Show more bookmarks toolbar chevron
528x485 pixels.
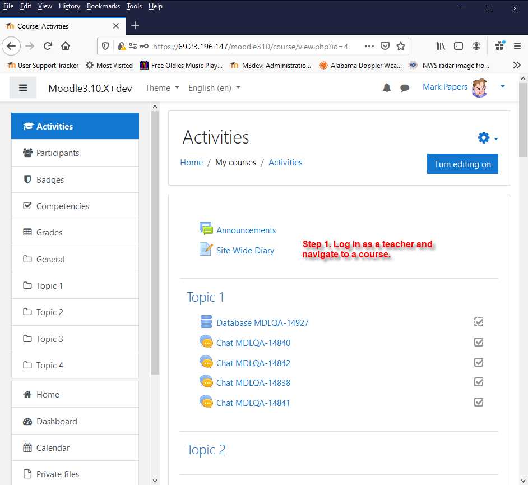click(x=517, y=65)
